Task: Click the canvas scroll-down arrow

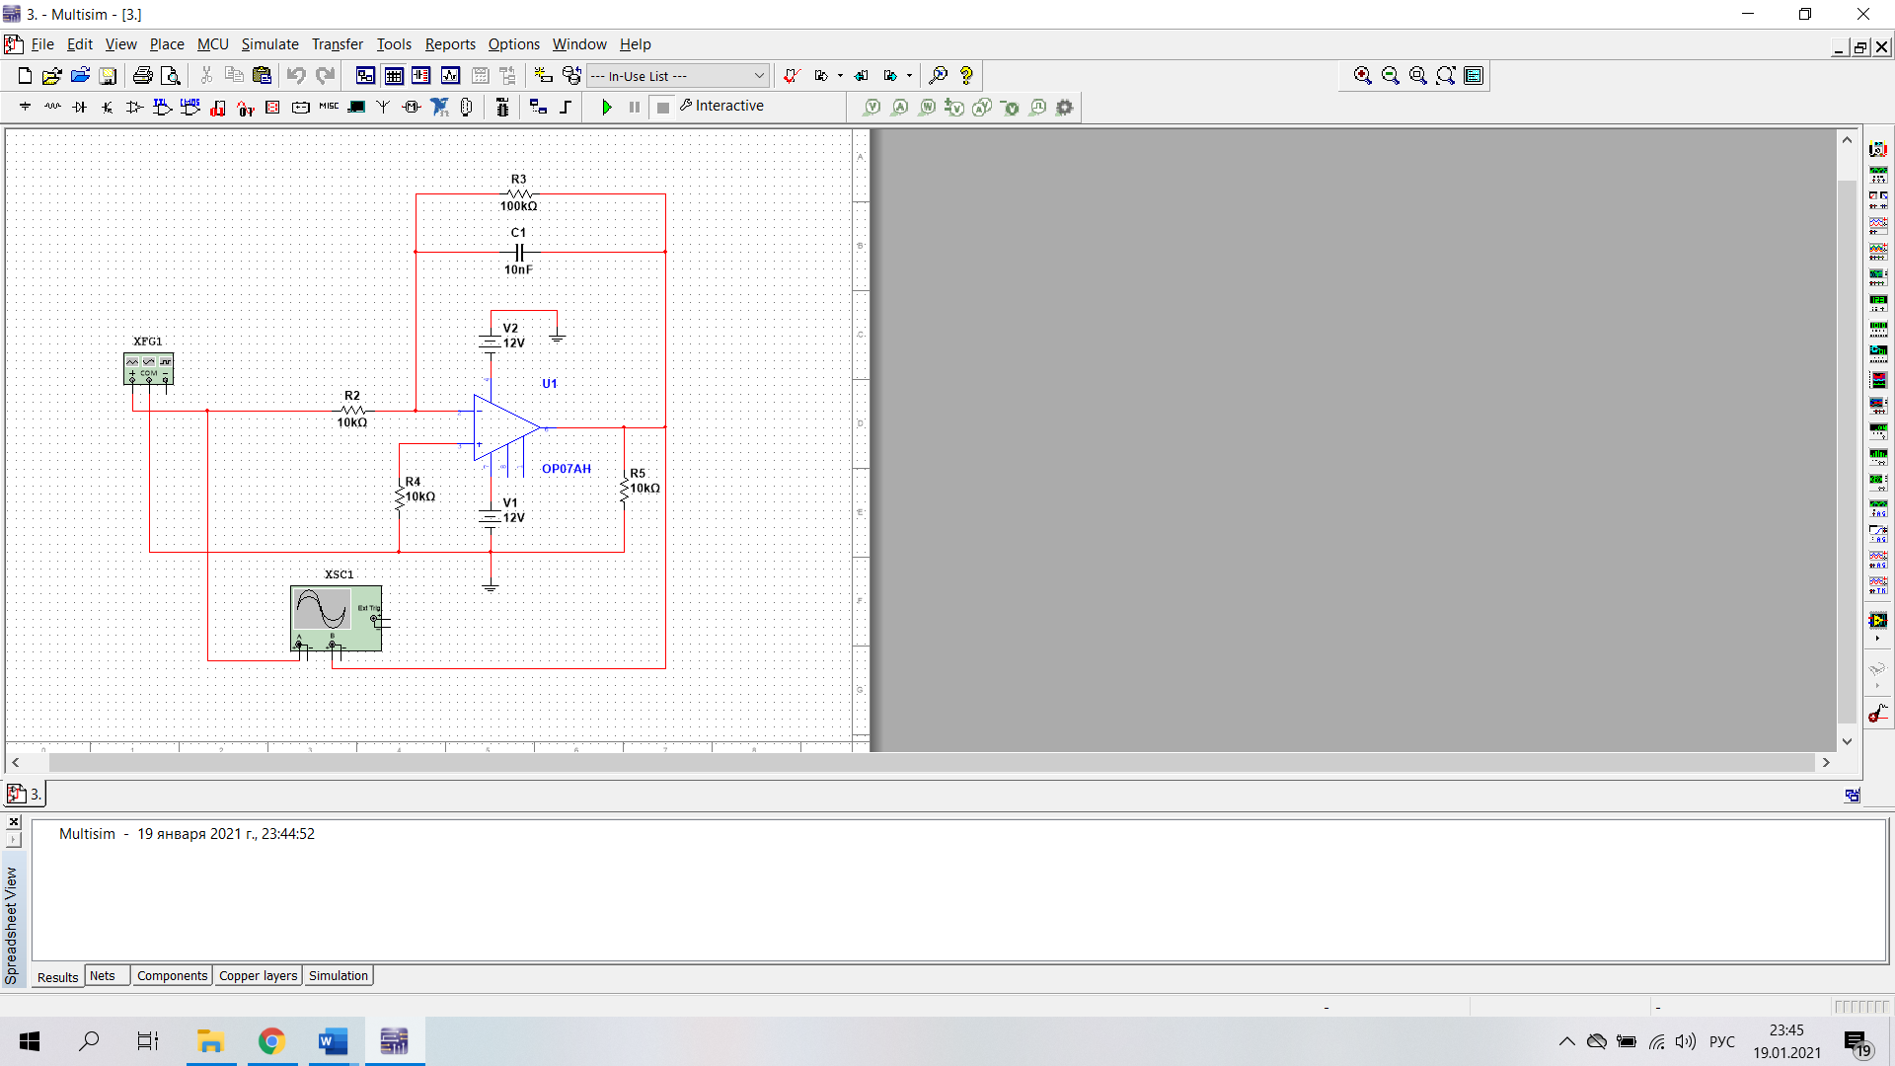Action: pyautogui.click(x=1847, y=741)
